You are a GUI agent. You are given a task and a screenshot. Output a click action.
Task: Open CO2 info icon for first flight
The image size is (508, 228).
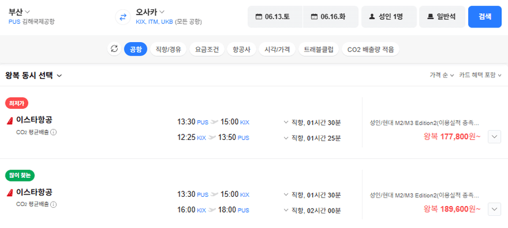[54, 132]
